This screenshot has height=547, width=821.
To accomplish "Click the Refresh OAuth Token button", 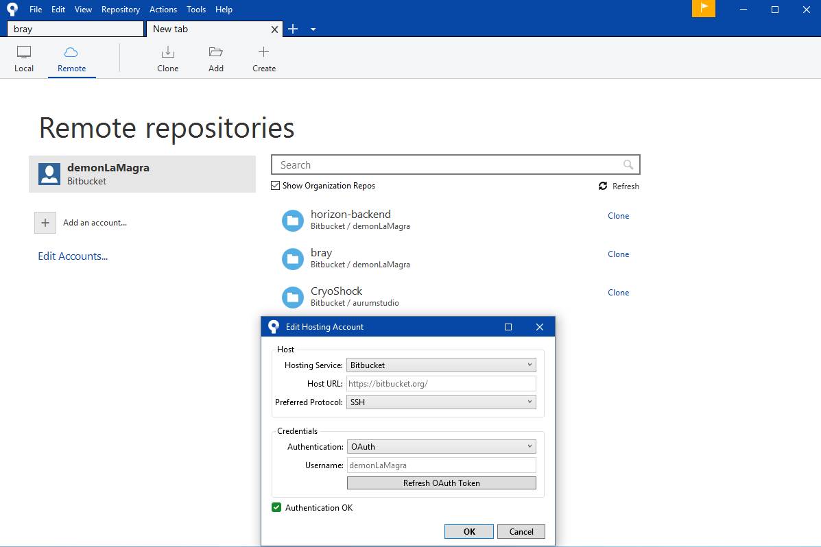I will point(442,483).
